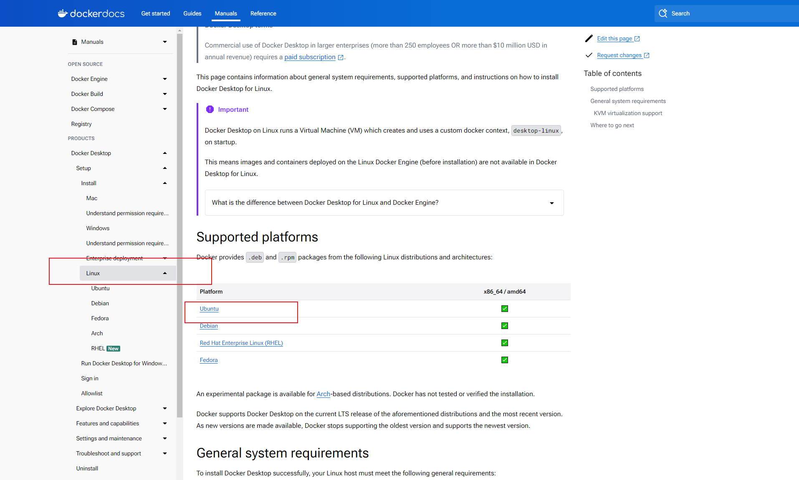Click the green check in Fedora row

click(x=505, y=360)
